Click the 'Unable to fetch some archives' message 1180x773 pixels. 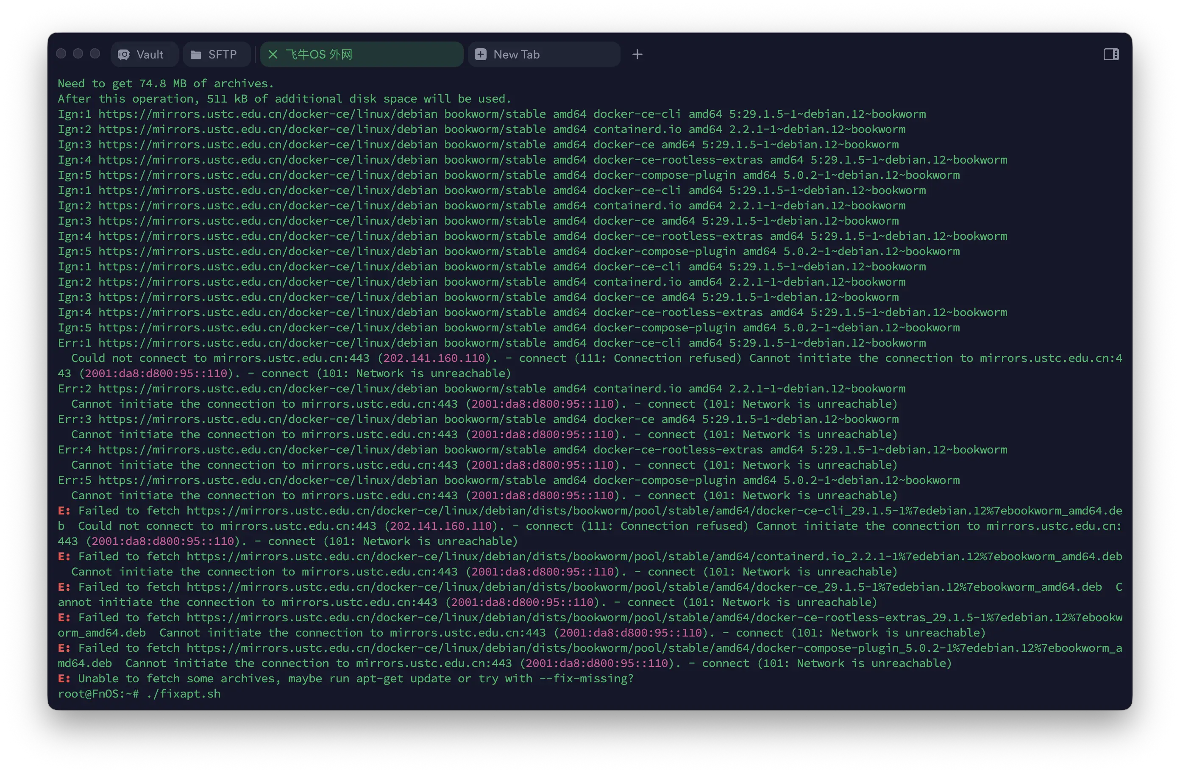coord(355,678)
